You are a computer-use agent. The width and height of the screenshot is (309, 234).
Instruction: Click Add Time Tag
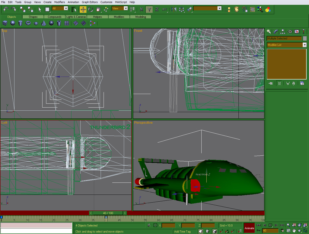click(182, 232)
